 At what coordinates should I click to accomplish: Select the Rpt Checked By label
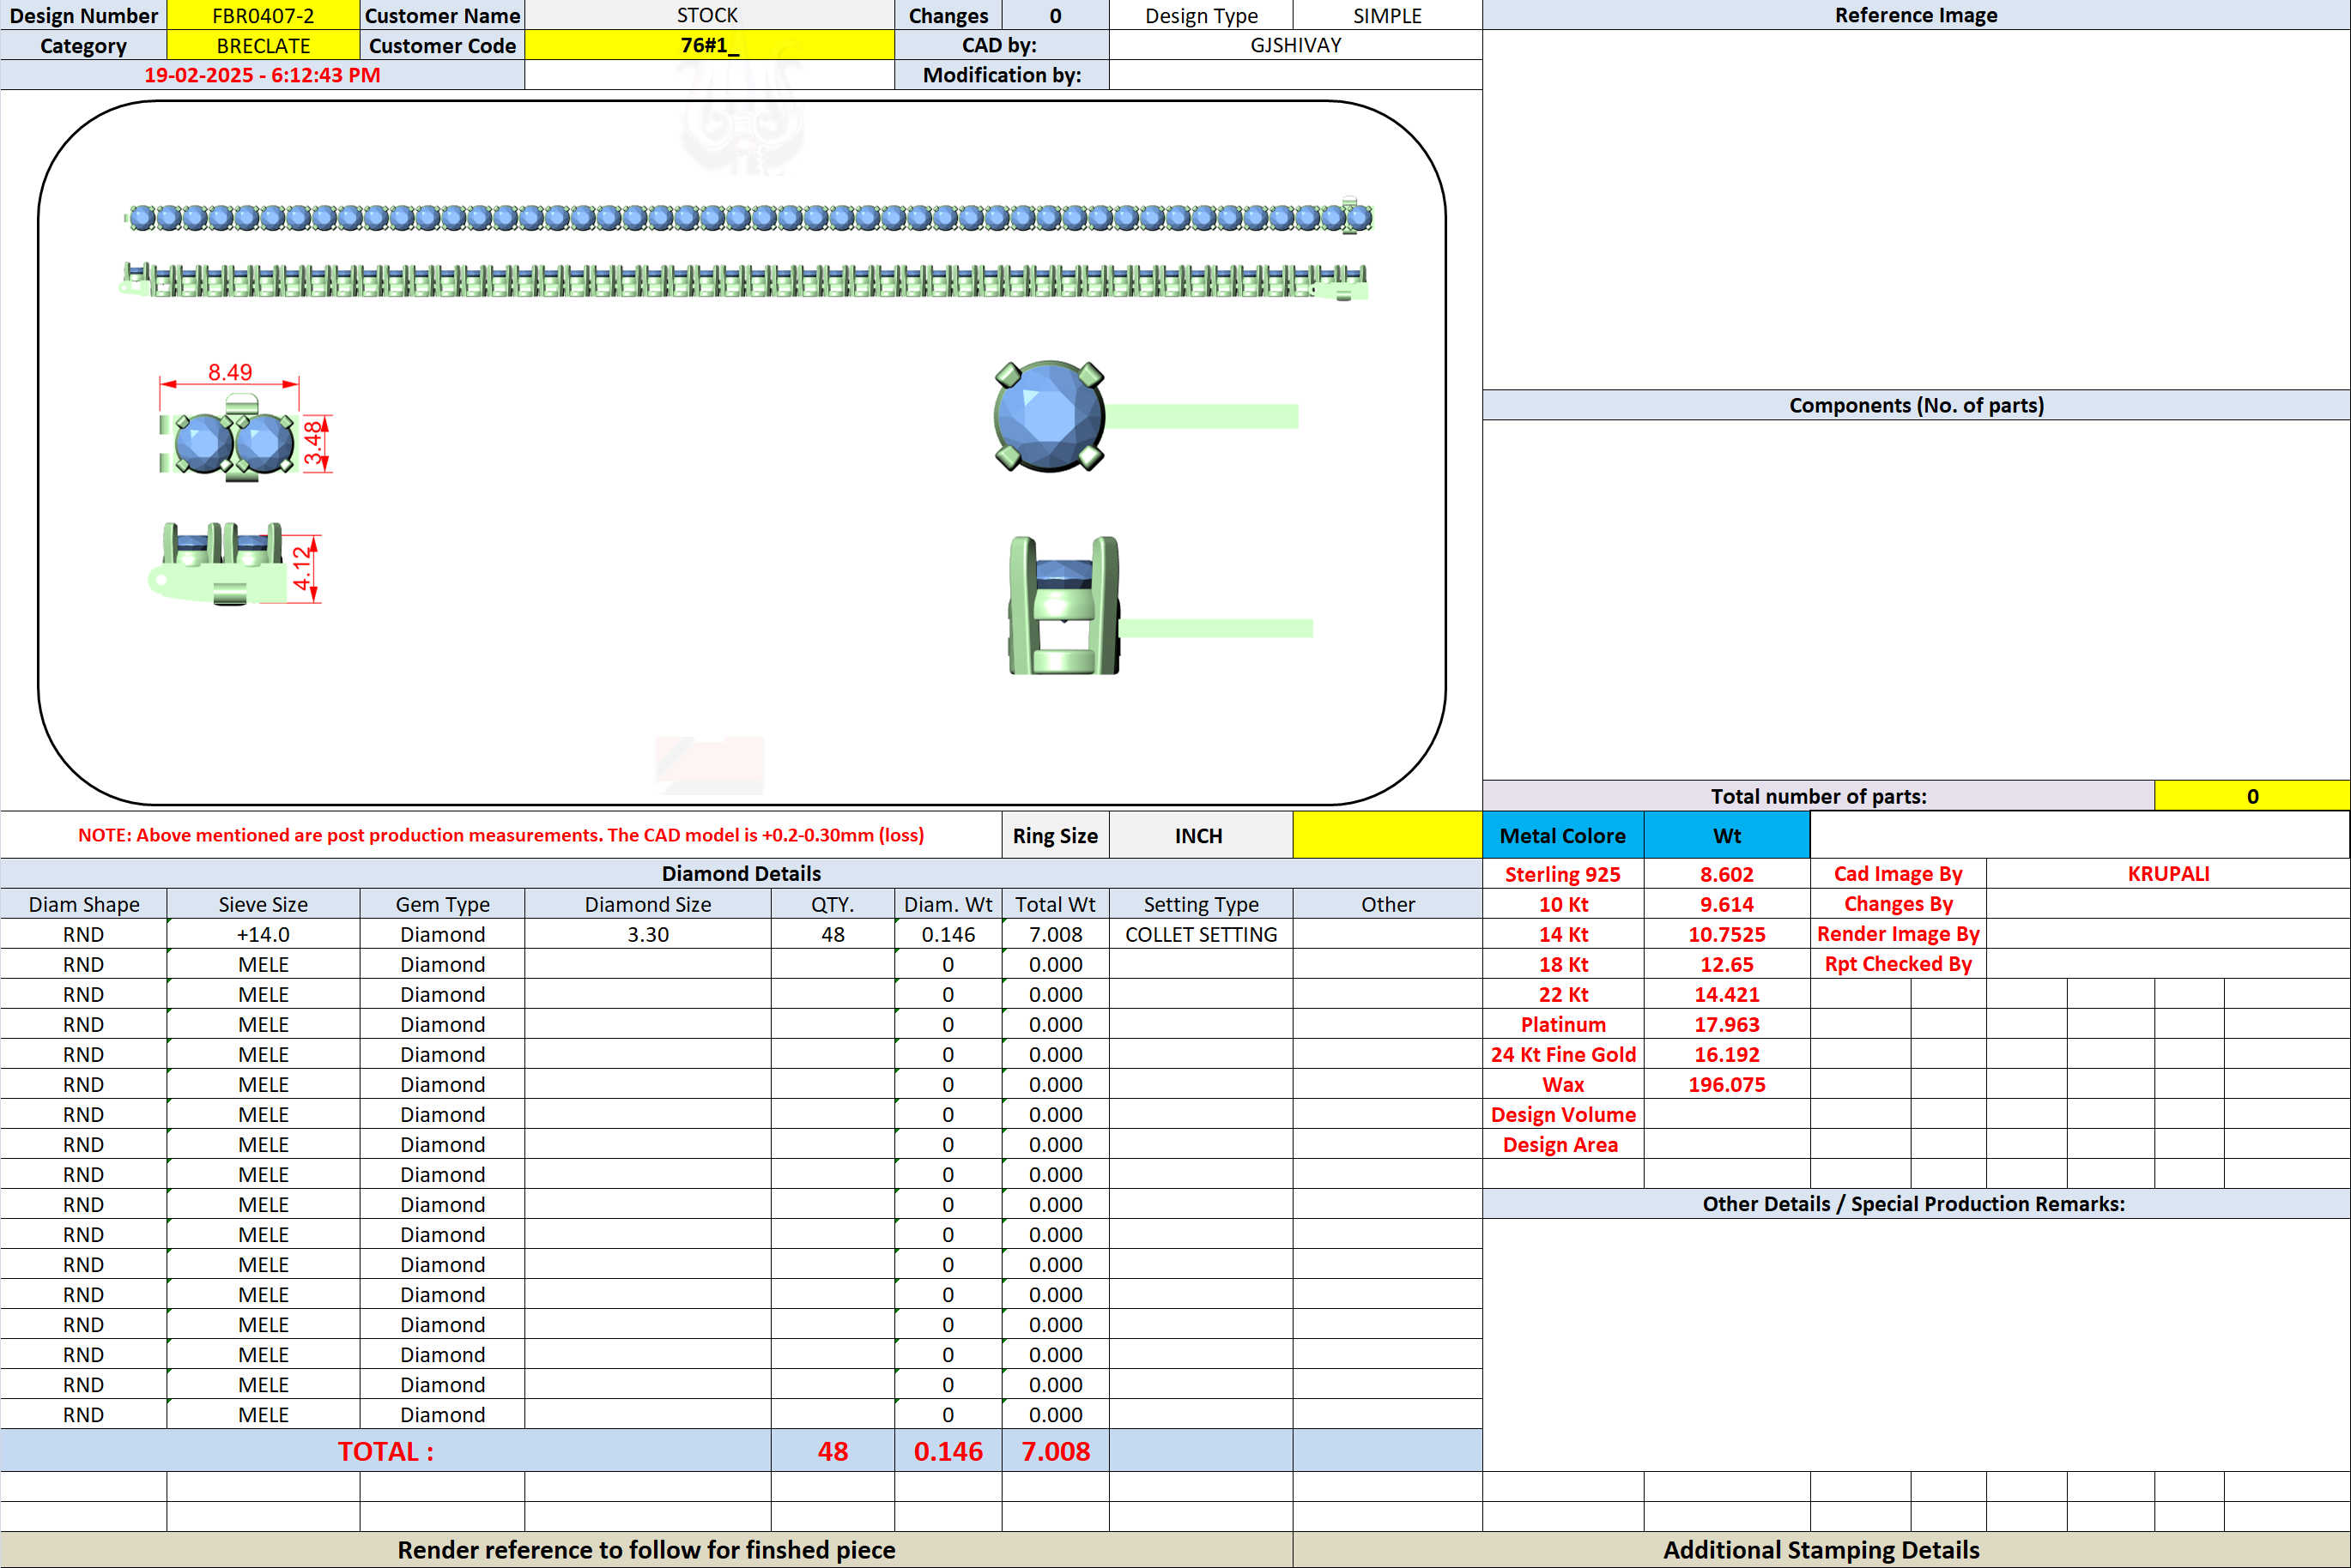pos(1898,964)
